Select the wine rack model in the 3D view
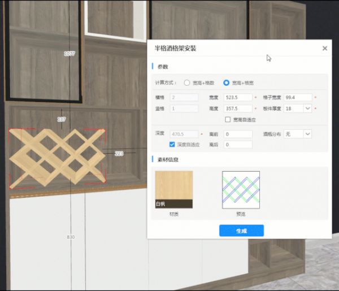 coord(57,157)
